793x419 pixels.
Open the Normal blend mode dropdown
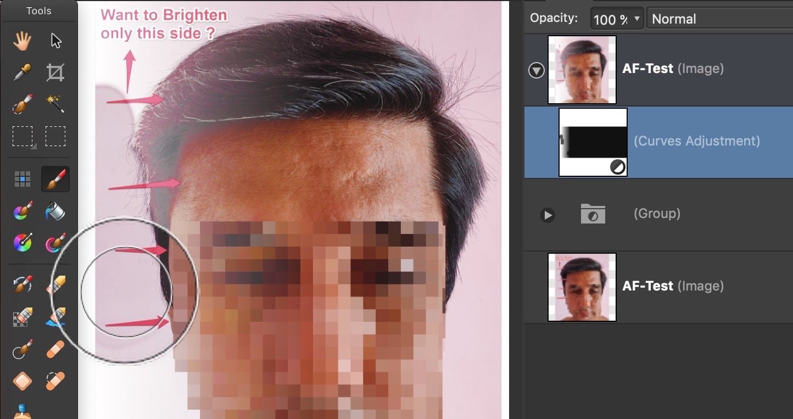(720, 19)
